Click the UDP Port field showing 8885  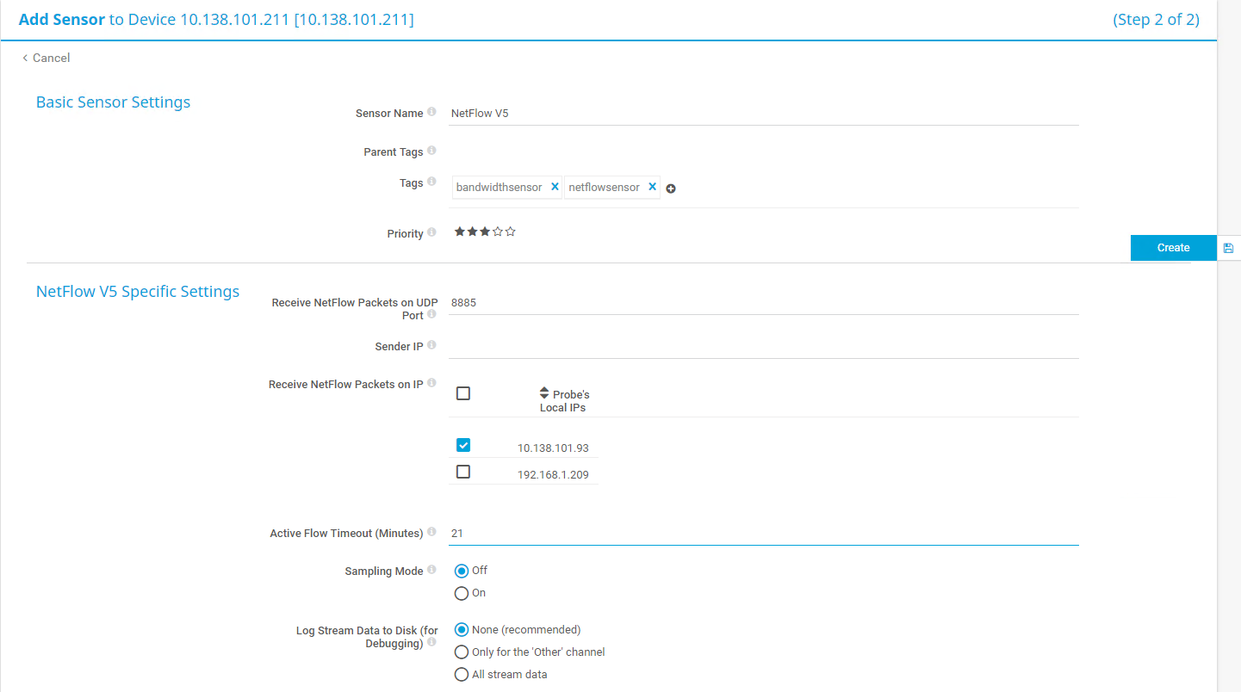pyautogui.click(x=763, y=303)
